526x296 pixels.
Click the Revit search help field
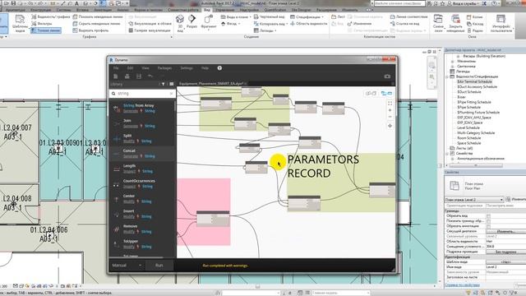click(x=399, y=3)
